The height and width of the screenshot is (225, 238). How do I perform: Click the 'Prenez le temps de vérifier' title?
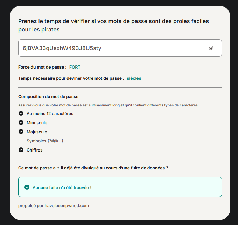click(x=113, y=25)
